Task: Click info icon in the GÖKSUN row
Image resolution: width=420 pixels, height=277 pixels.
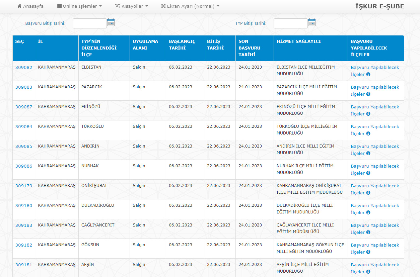Action: coord(368,252)
